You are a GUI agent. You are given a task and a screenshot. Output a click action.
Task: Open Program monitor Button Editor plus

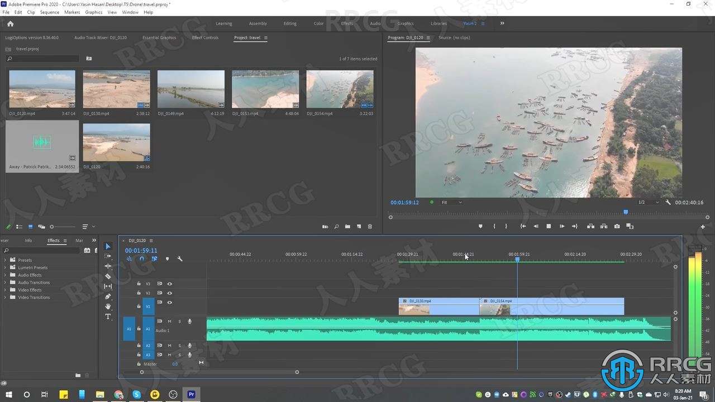tap(703, 227)
